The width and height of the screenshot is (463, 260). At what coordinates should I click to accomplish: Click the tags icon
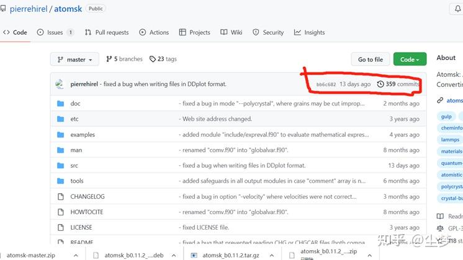[x=153, y=59]
